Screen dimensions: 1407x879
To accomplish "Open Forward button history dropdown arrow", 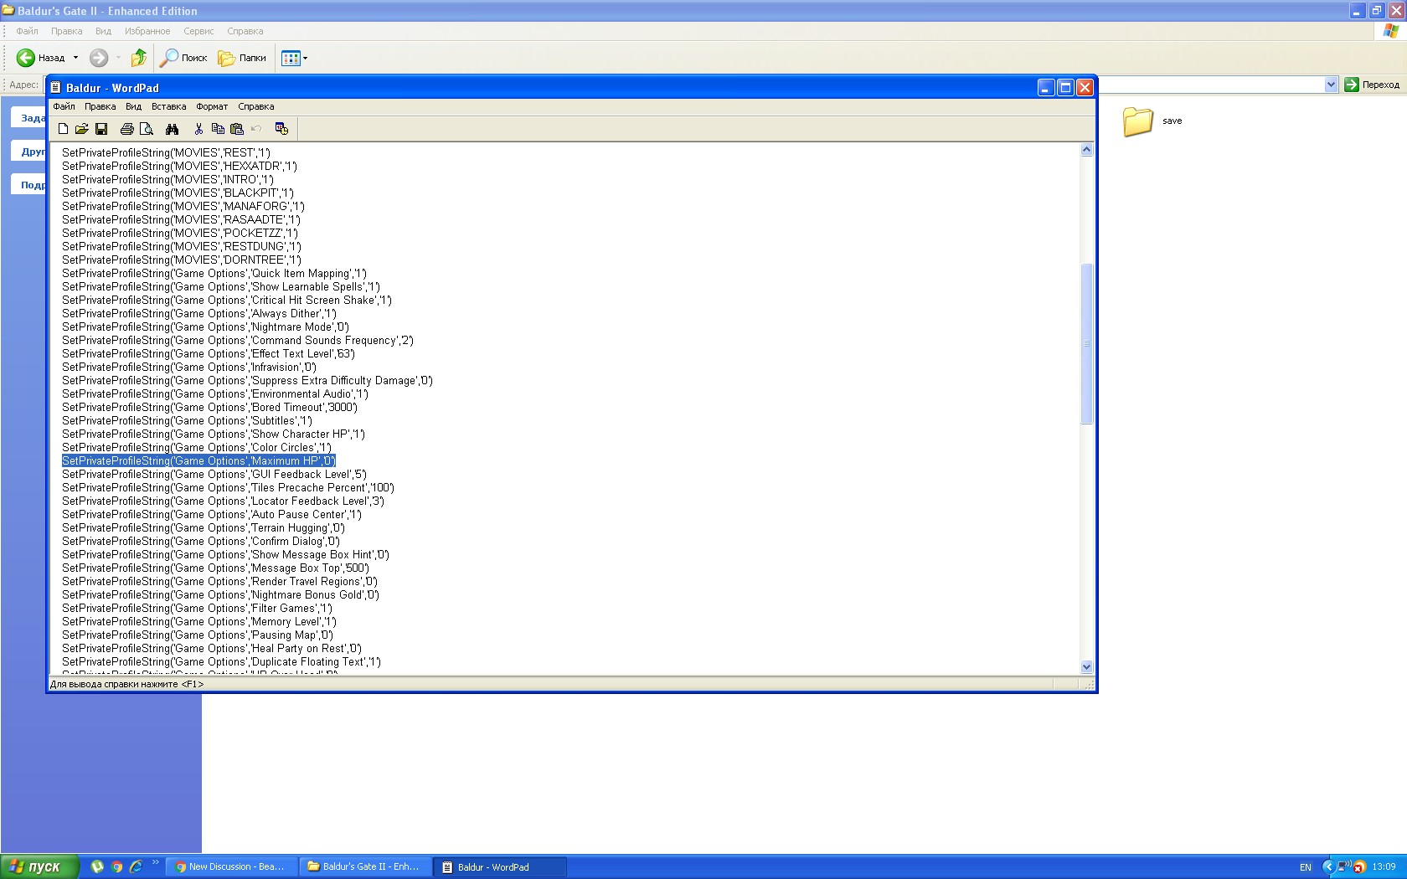I will [118, 58].
